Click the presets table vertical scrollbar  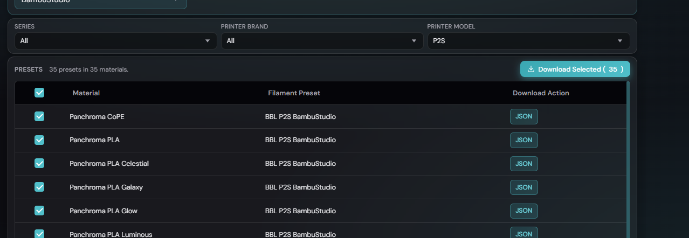(x=628, y=162)
